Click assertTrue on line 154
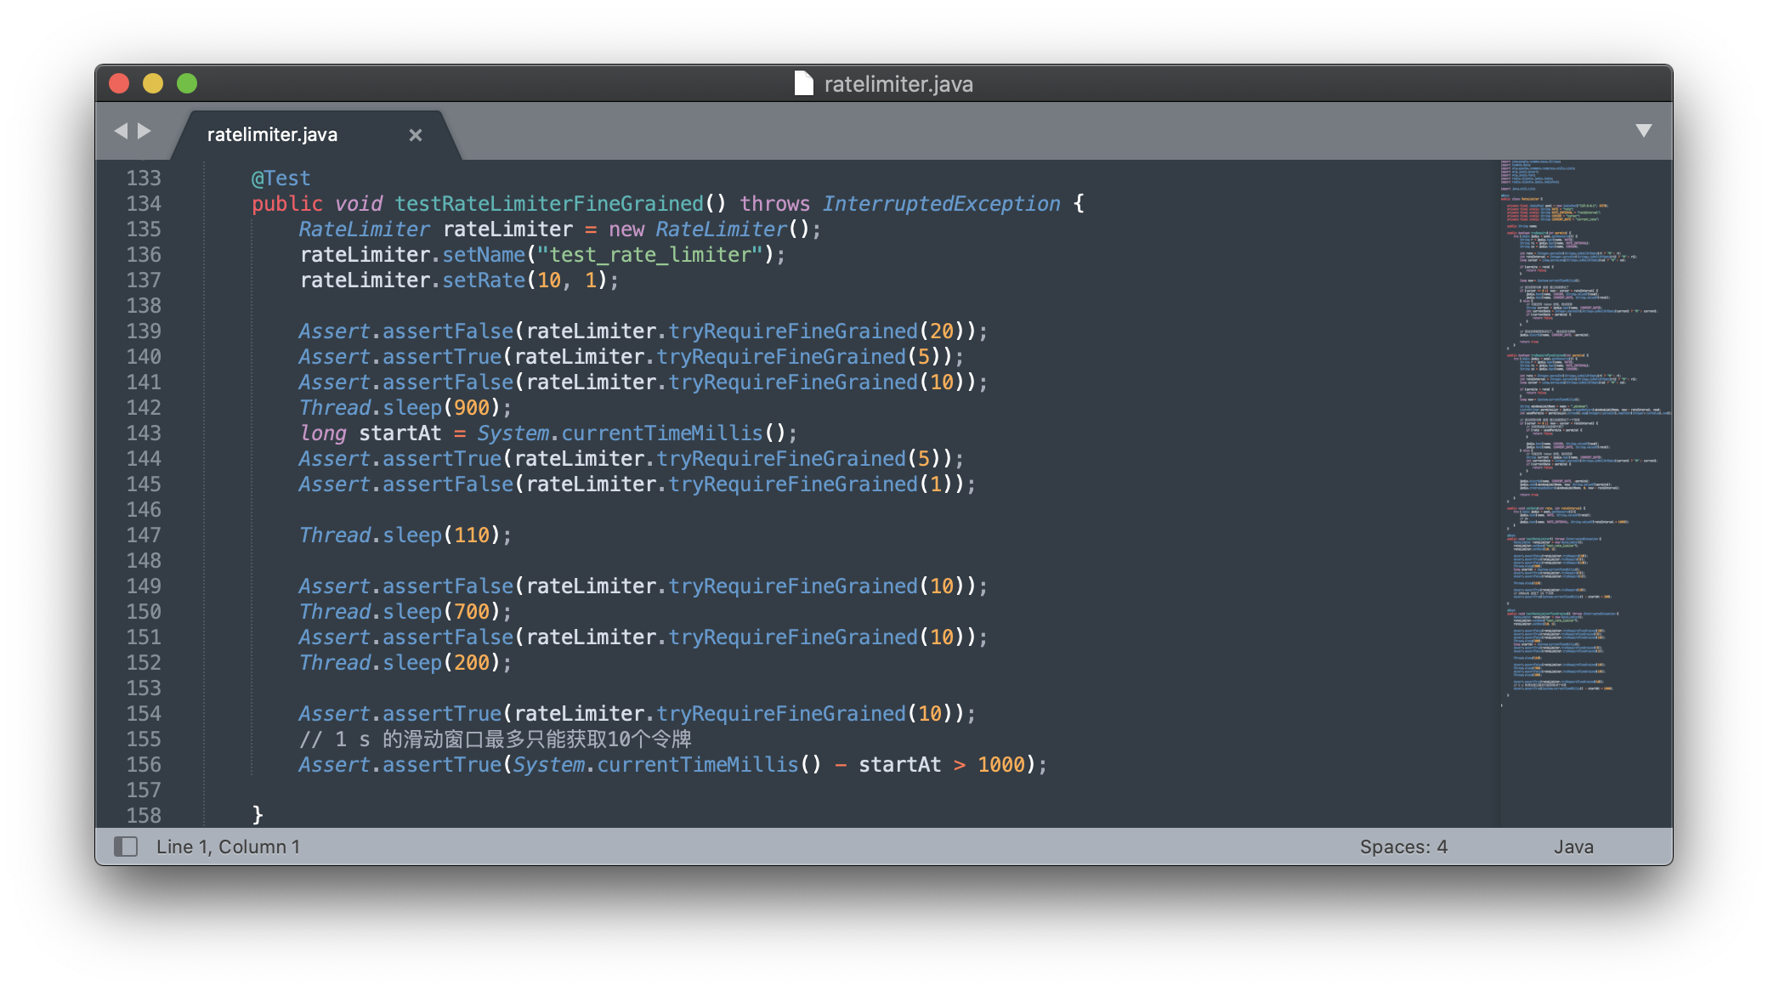Screen dimensions: 1768x991 point(441,714)
